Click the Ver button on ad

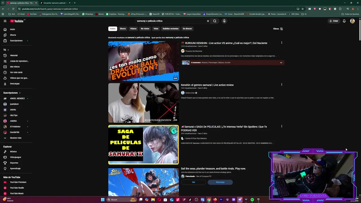tap(193, 182)
